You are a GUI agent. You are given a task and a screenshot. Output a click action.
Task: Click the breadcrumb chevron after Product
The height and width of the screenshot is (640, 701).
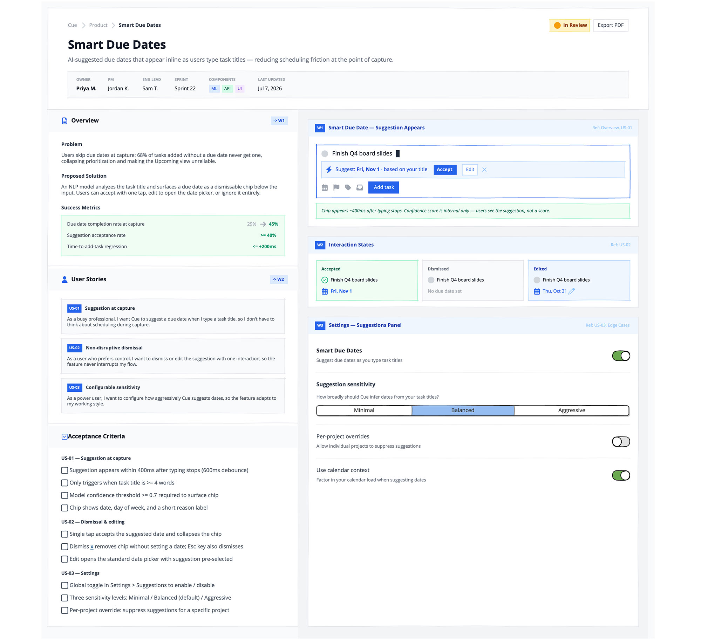coord(113,26)
